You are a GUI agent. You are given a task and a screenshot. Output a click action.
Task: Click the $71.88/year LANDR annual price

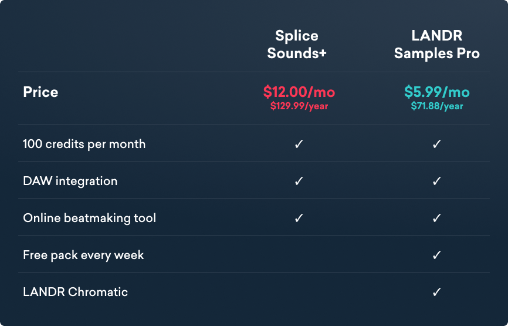tap(437, 106)
